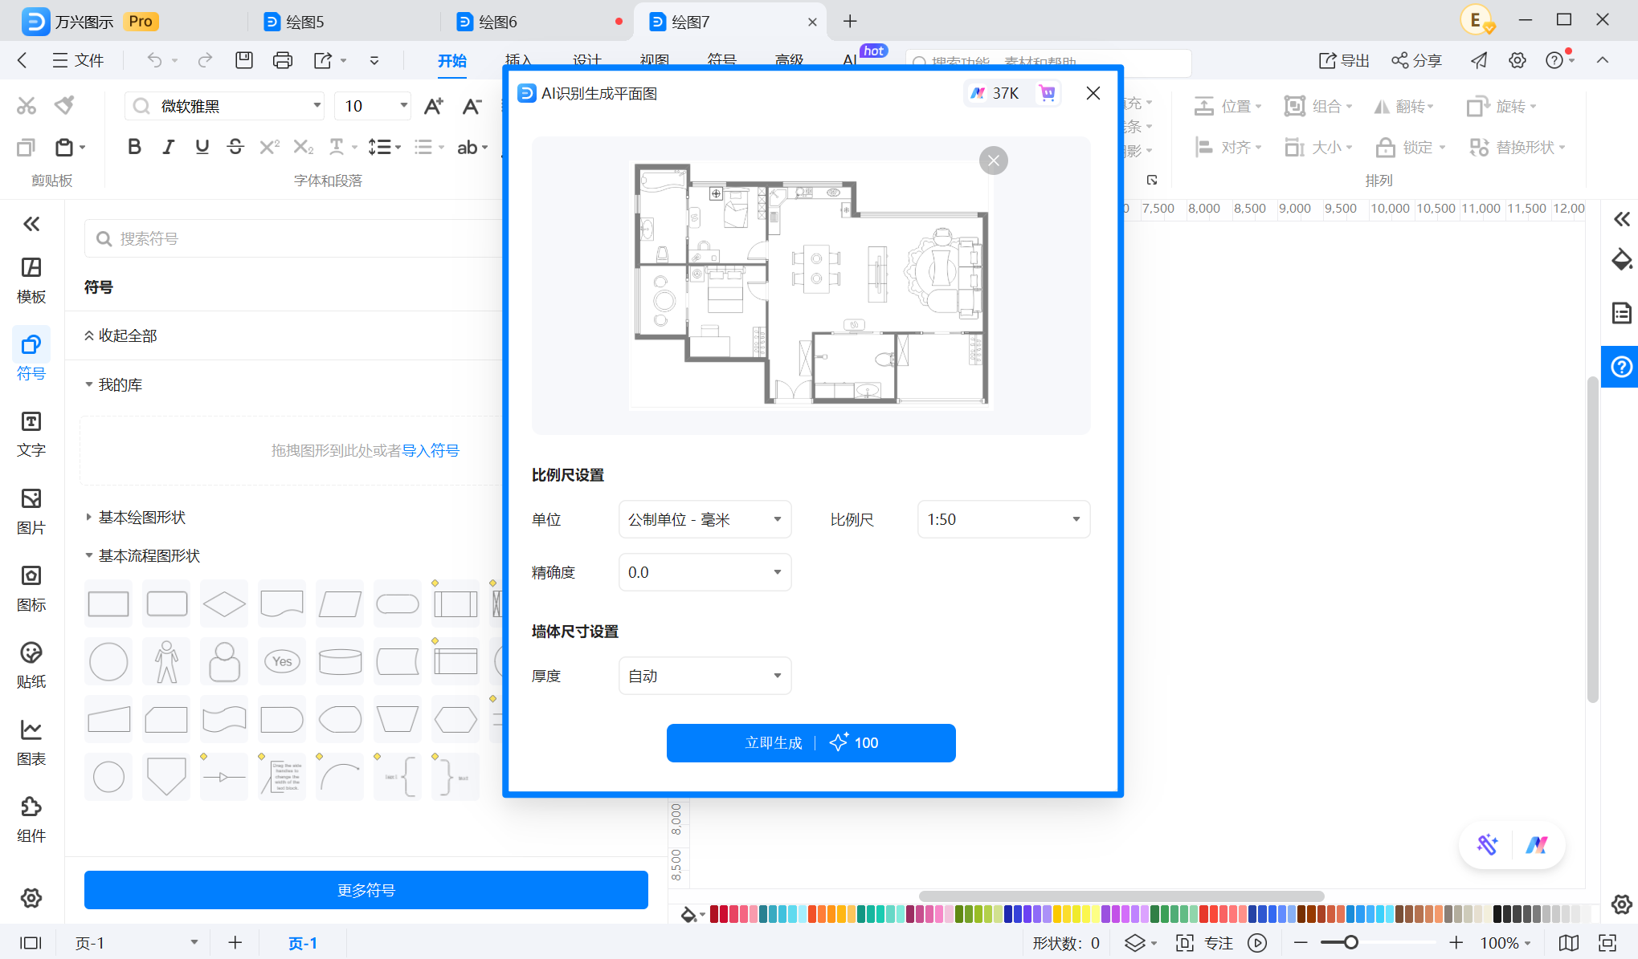Open the 图标 icons sidebar panel
This screenshot has width=1638, height=959.
tap(31, 588)
